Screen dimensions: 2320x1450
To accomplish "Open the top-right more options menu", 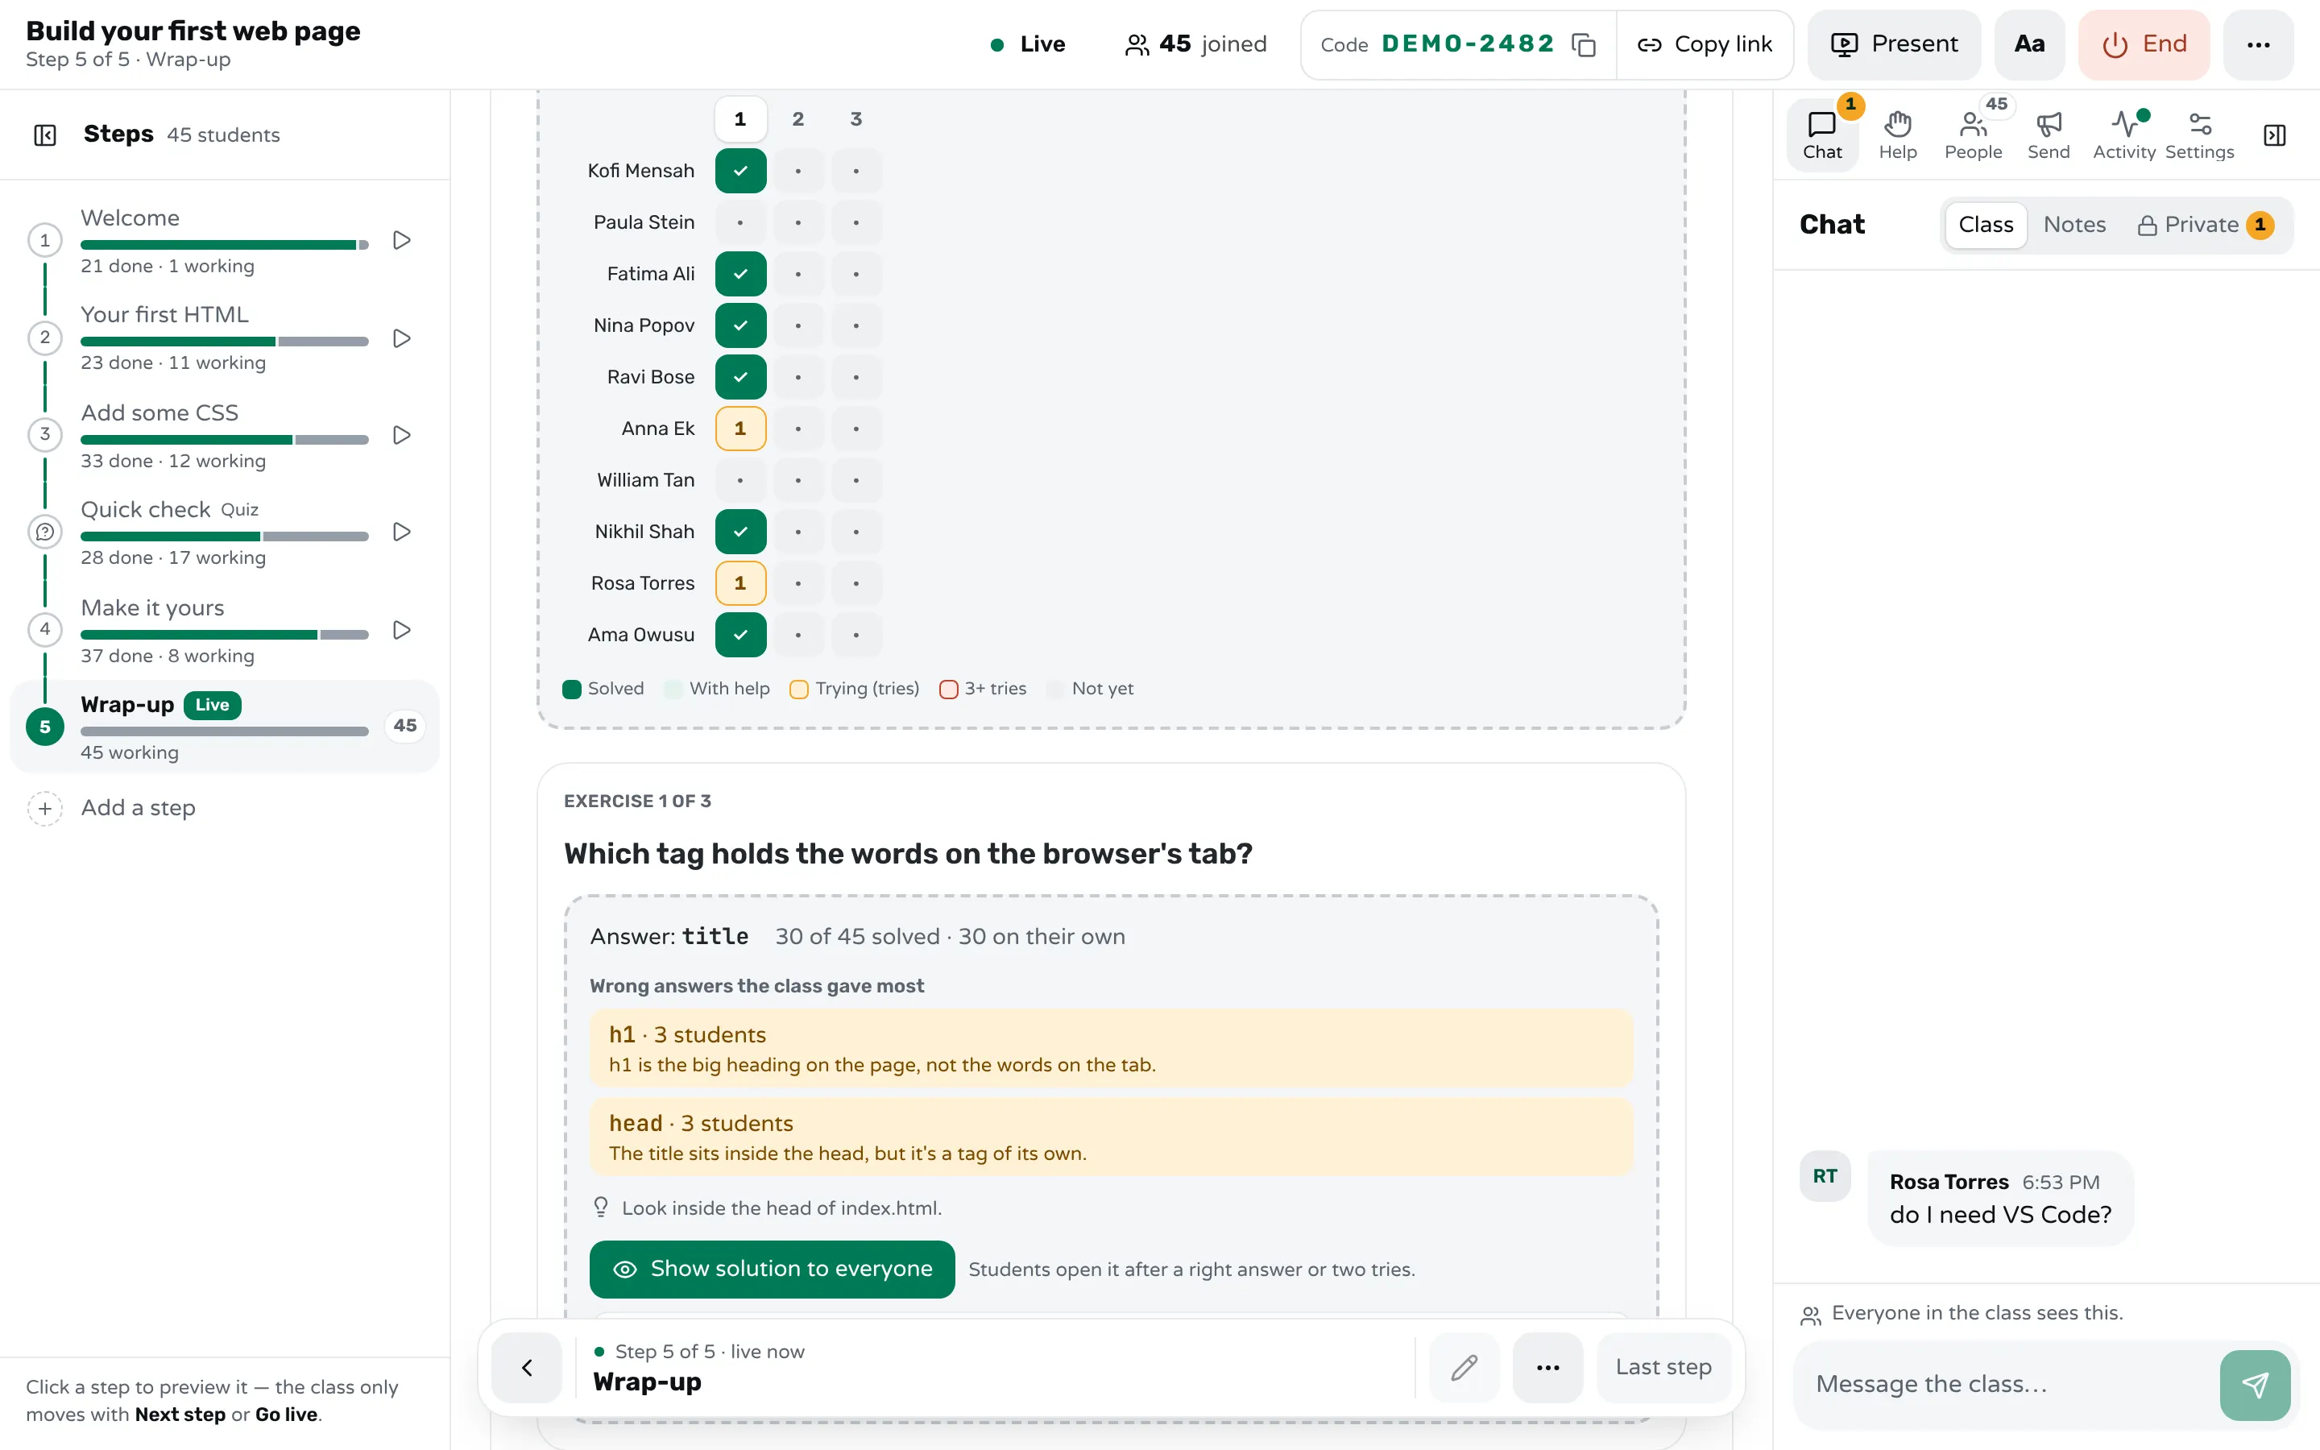I will coord(2258,45).
